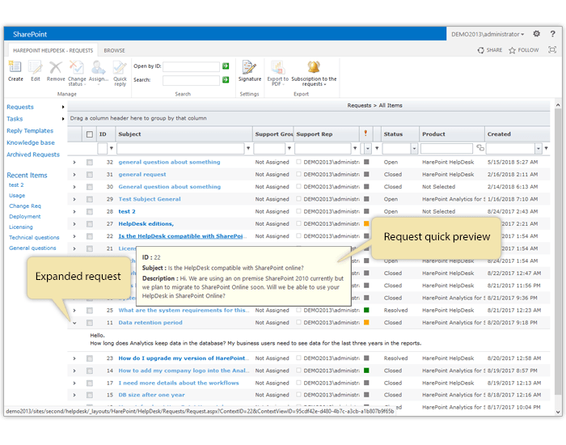The image size is (566, 445).
Task: Click in the ribbon Search field
Action: pyautogui.click(x=192, y=80)
